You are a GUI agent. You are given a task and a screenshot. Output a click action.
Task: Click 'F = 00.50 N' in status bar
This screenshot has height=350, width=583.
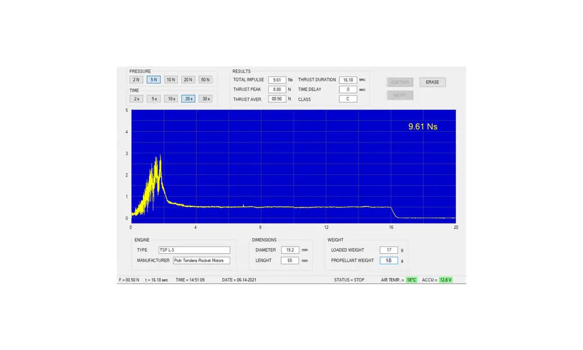(129, 280)
